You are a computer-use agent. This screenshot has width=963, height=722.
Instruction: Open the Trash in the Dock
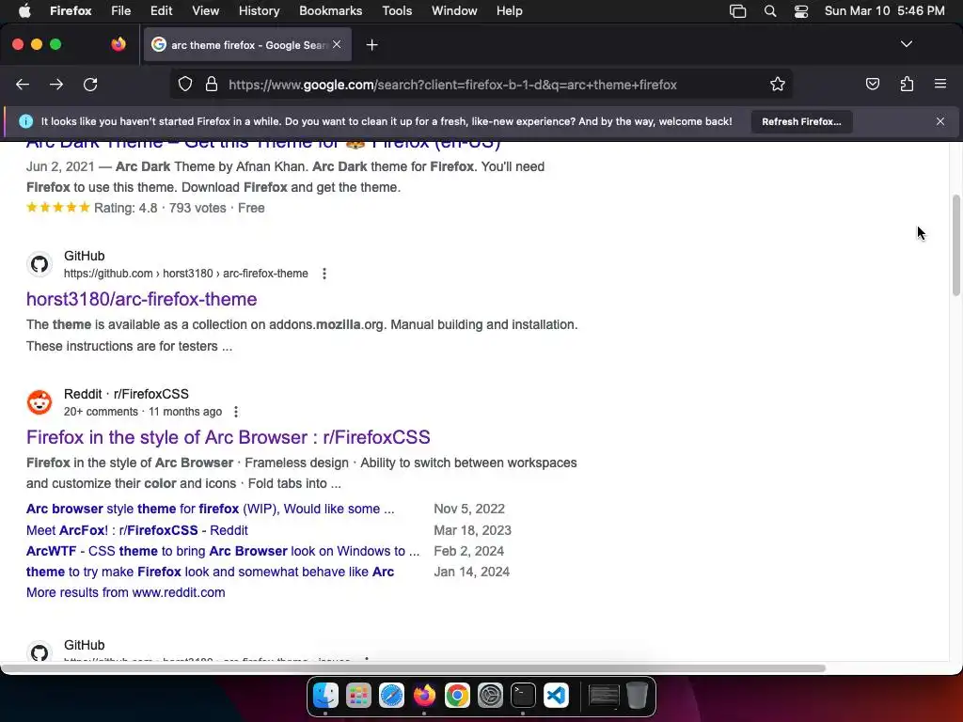(637, 696)
